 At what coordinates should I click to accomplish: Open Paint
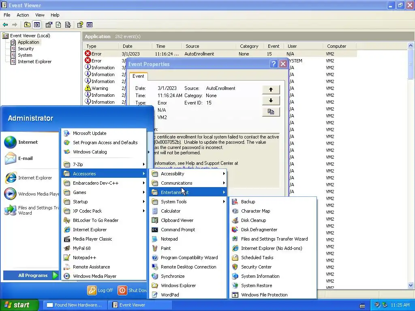point(188,248)
